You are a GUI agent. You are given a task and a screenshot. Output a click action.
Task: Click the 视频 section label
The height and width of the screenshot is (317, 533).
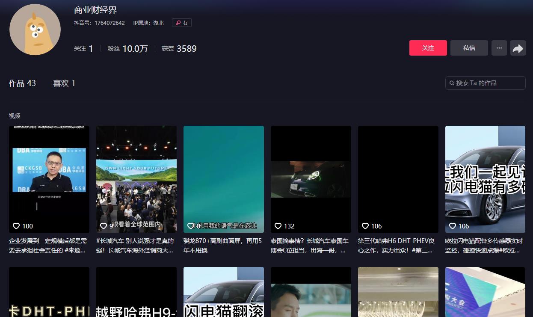(x=15, y=116)
